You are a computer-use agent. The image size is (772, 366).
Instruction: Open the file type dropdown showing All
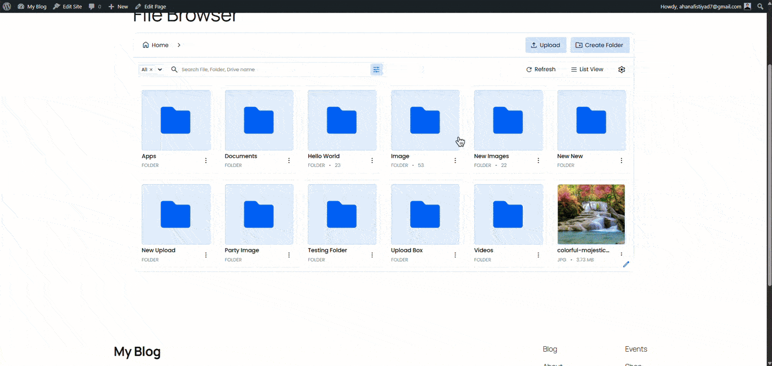click(160, 69)
